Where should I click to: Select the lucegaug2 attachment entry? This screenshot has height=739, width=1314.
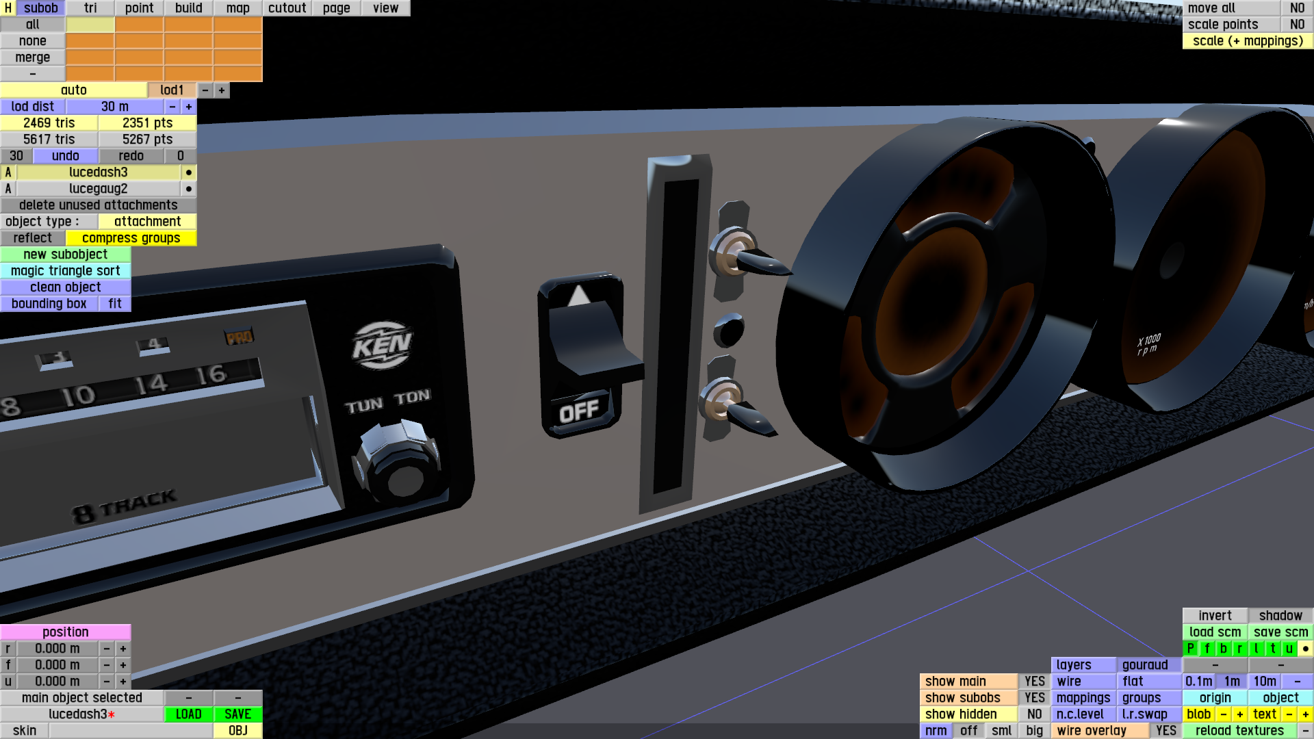point(98,189)
